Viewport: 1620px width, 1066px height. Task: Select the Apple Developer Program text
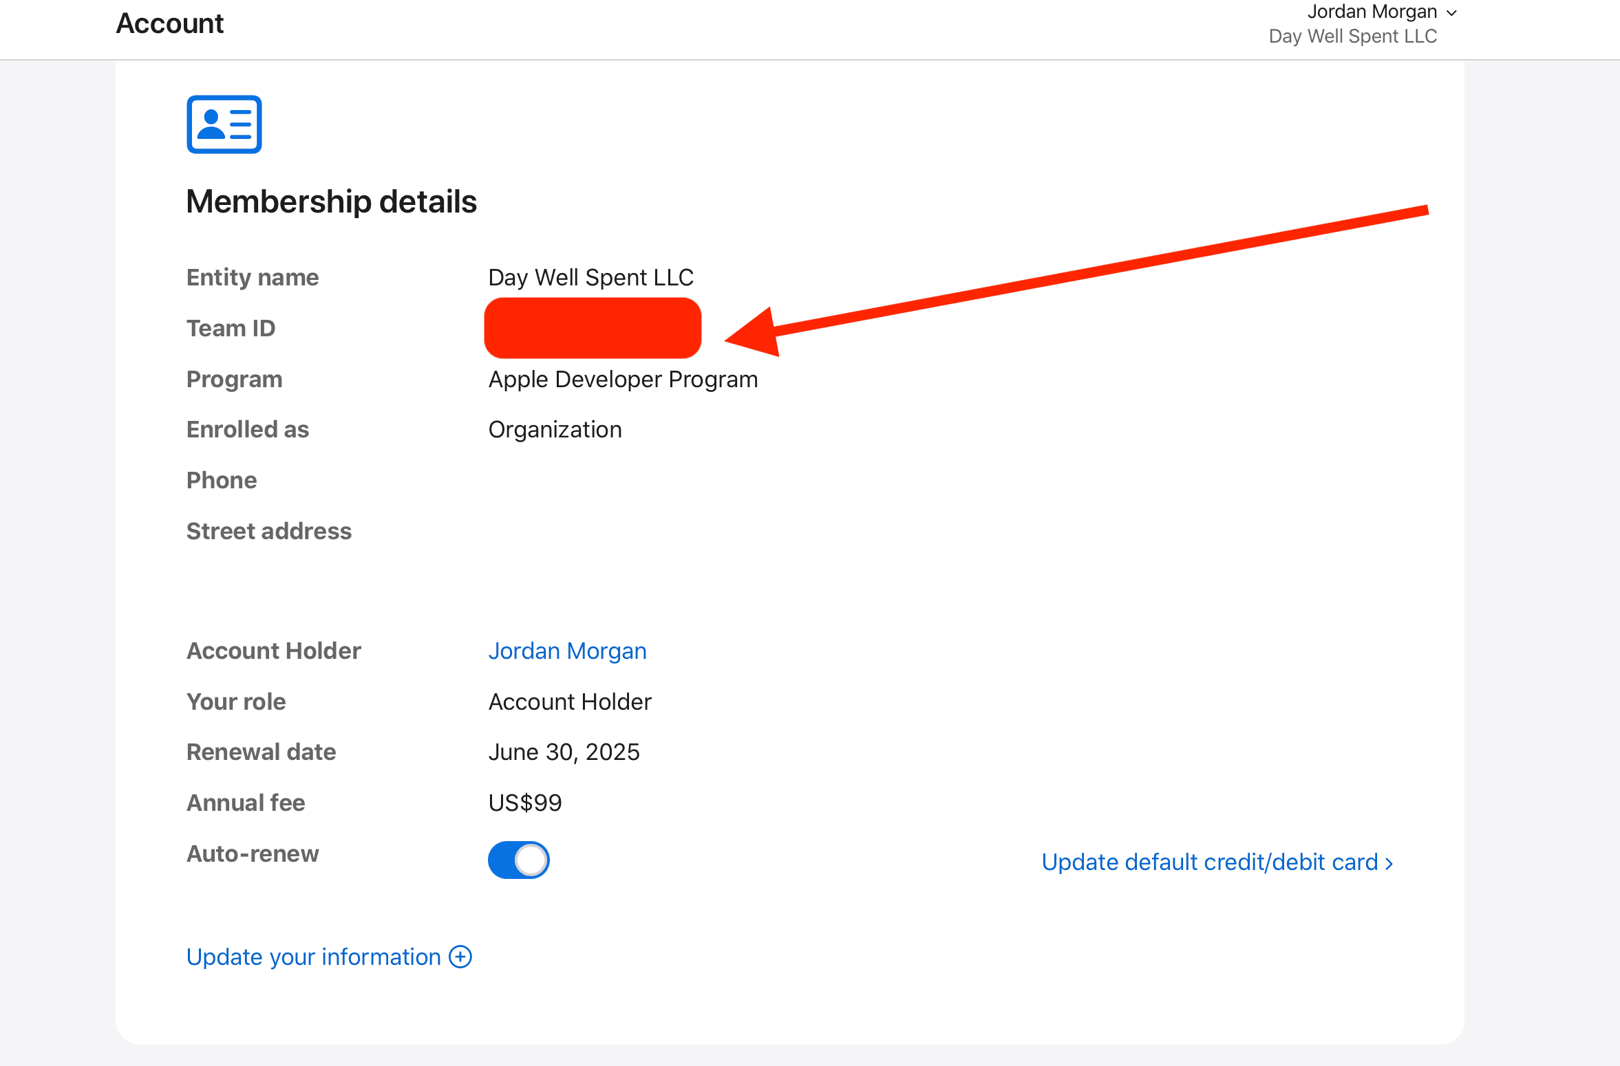click(623, 379)
